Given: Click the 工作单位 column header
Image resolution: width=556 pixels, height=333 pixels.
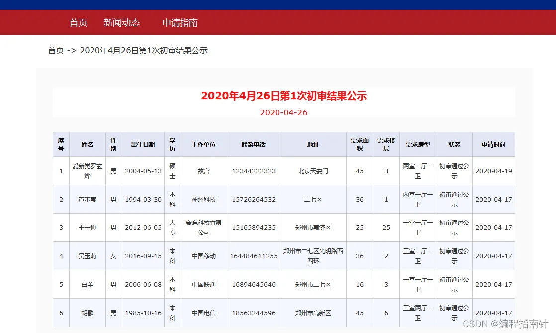Looking at the screenshot, I should (204, 144).
